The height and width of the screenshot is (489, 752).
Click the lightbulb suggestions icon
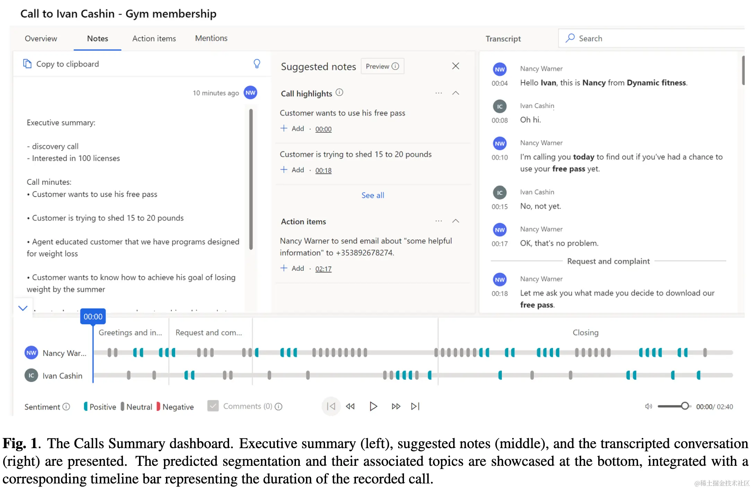(257, 63)
